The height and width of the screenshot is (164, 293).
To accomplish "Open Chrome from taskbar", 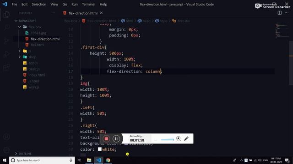I will click(x=108, y=160).
